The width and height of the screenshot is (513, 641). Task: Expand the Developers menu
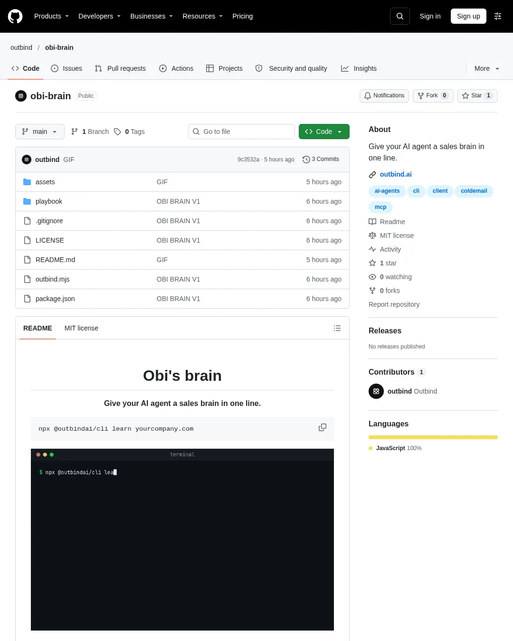[99, 16]
